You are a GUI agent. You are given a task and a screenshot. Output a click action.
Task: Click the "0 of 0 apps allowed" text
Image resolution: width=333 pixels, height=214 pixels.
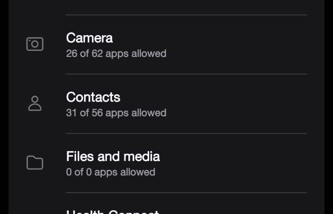click(x=111, y=172)
